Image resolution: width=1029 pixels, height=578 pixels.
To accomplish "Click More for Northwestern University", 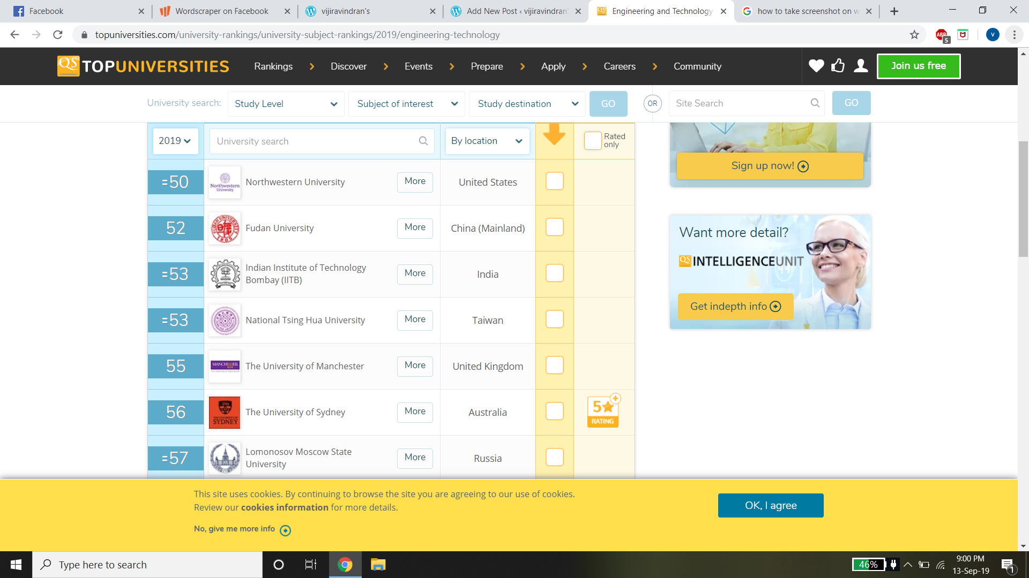I will tap(415, 181).
